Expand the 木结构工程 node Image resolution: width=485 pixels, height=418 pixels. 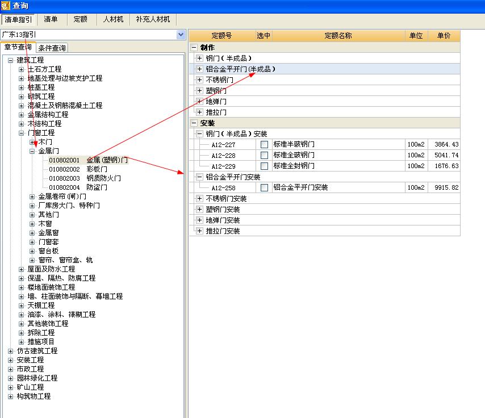(x=22, y=124)
